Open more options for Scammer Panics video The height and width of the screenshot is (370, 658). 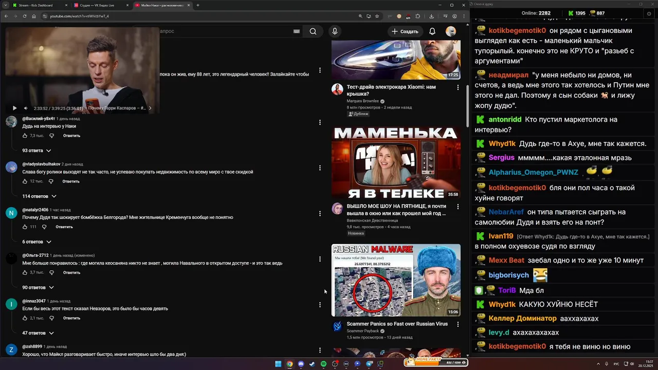(458, 324)
